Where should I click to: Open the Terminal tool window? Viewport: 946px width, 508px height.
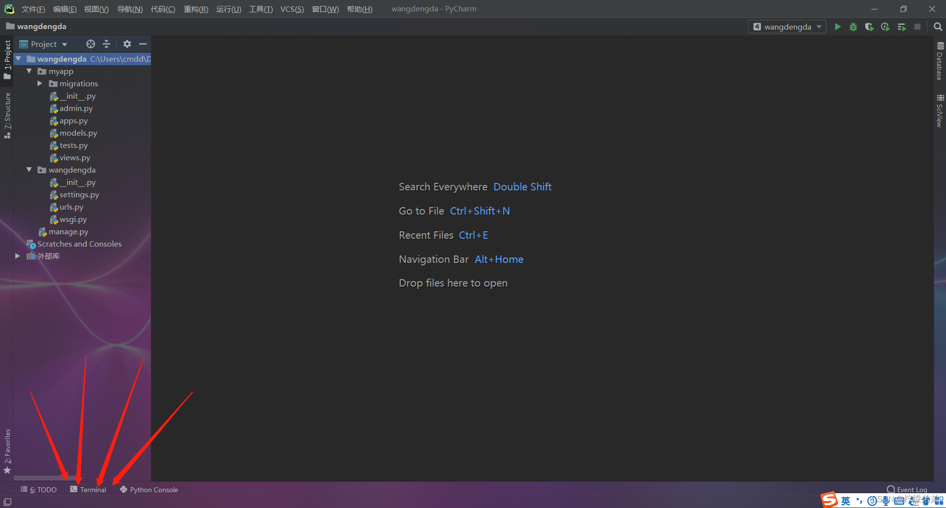point(88,490)
